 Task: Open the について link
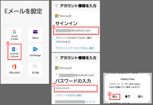coord(90,102)
